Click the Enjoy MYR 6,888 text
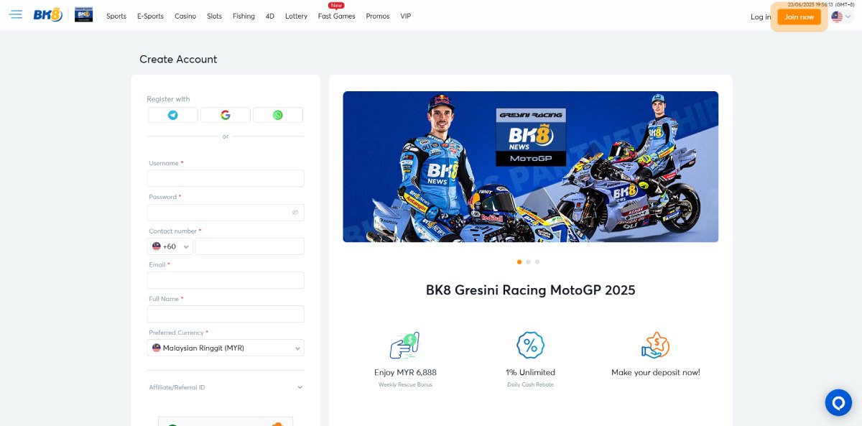Screen dimensions: 862x426 [x=405, y=372]
